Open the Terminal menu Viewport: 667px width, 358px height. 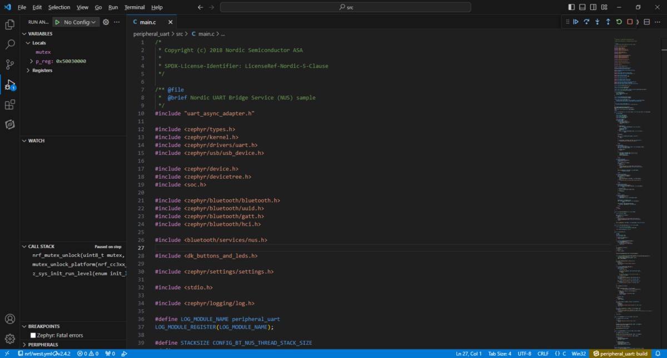click(x=134, y=7)
